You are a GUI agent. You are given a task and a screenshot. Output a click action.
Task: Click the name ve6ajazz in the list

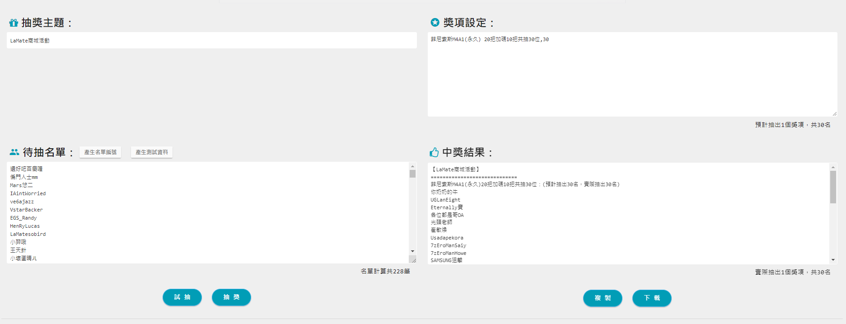(x=22, y=202)
